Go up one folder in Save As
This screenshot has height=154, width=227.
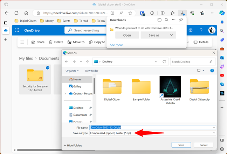point(88,62)
